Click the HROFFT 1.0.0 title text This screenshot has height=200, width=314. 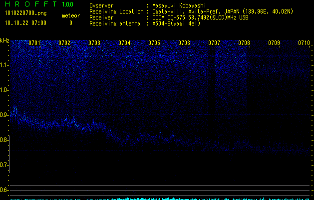(x=39, y=4)
